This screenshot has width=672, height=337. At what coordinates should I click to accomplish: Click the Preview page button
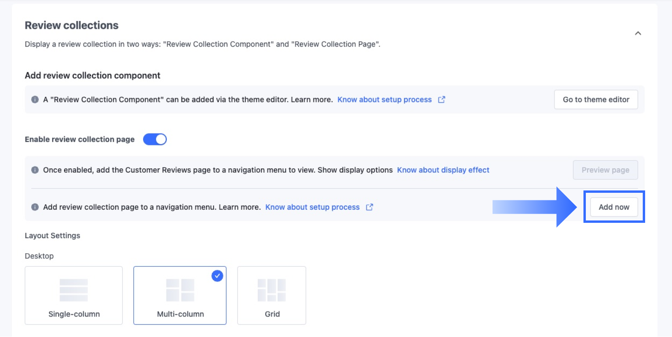(x=605, y=170)
